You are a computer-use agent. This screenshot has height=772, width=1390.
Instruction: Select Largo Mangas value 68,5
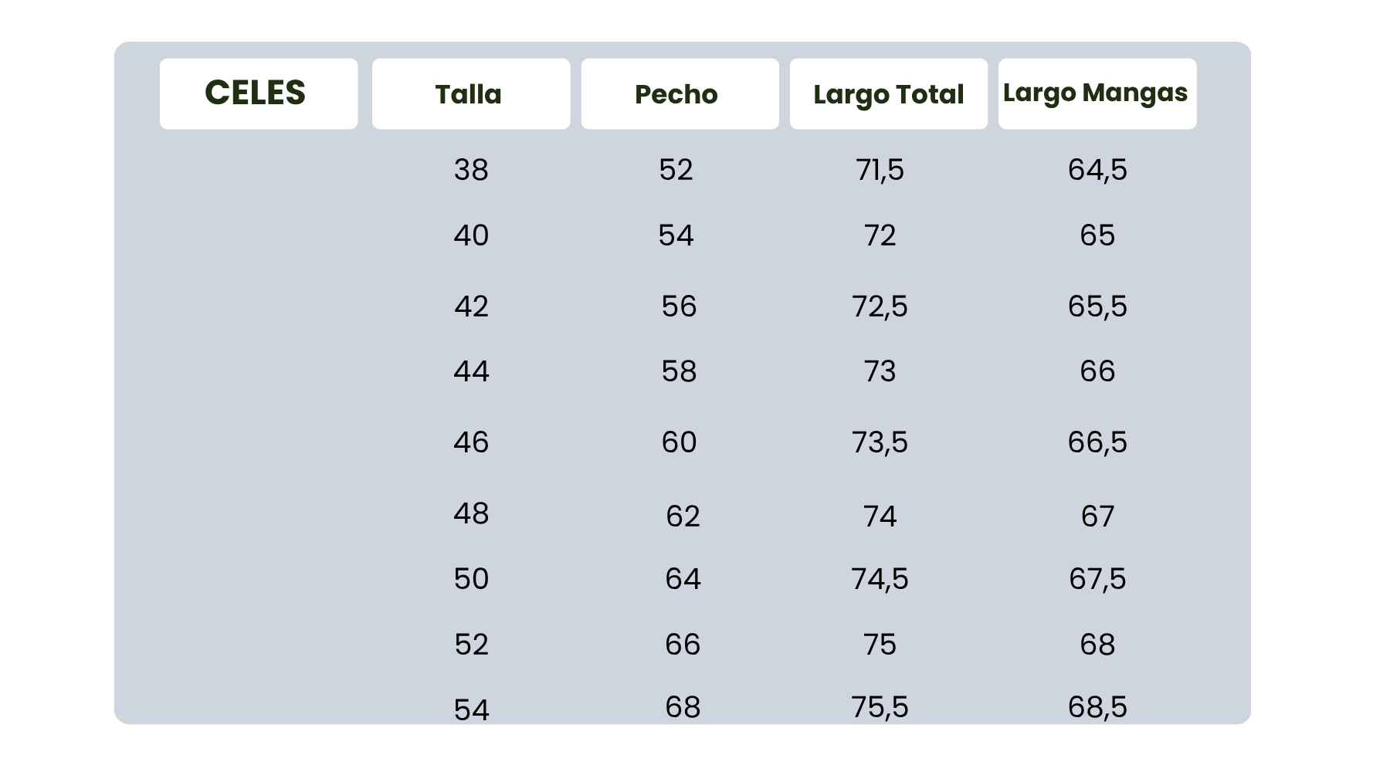pos(1097,707)
